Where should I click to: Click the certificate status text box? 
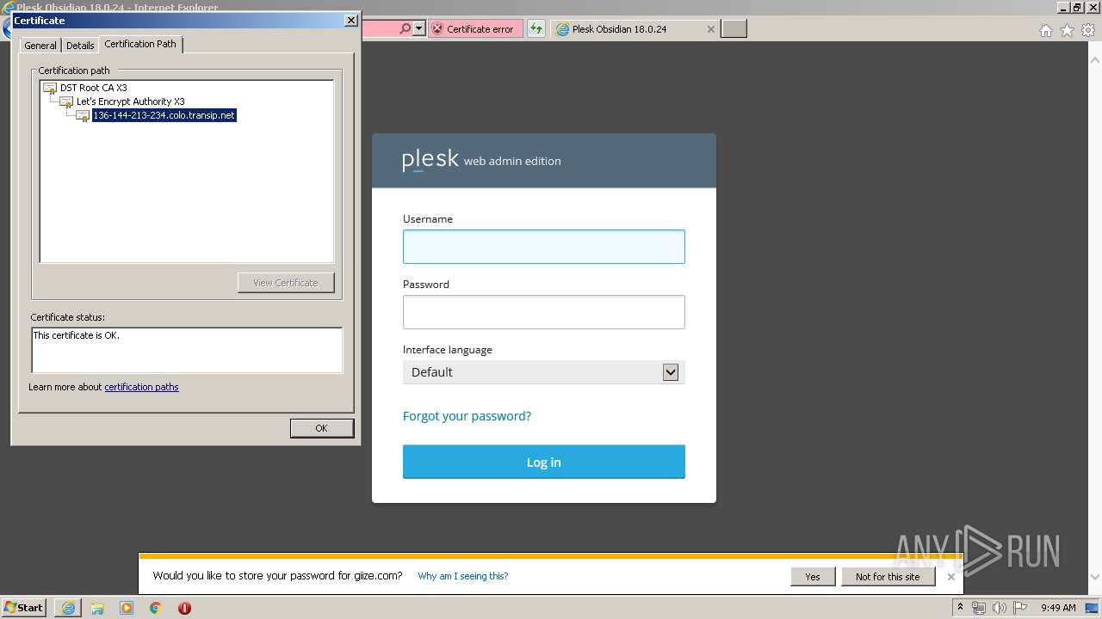click(187, 350)
